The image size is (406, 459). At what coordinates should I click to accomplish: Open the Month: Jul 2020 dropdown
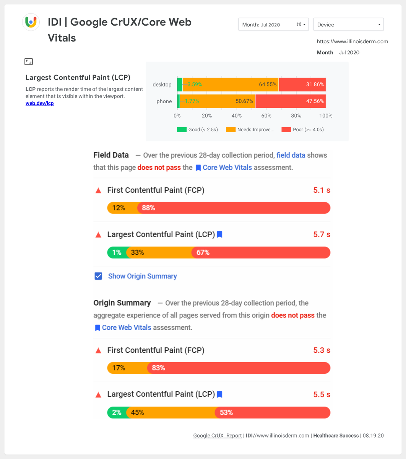click(273, 24)
